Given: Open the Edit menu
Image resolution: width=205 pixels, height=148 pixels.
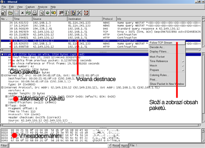Looking at the screenshot, I should [x=11, y=7].
